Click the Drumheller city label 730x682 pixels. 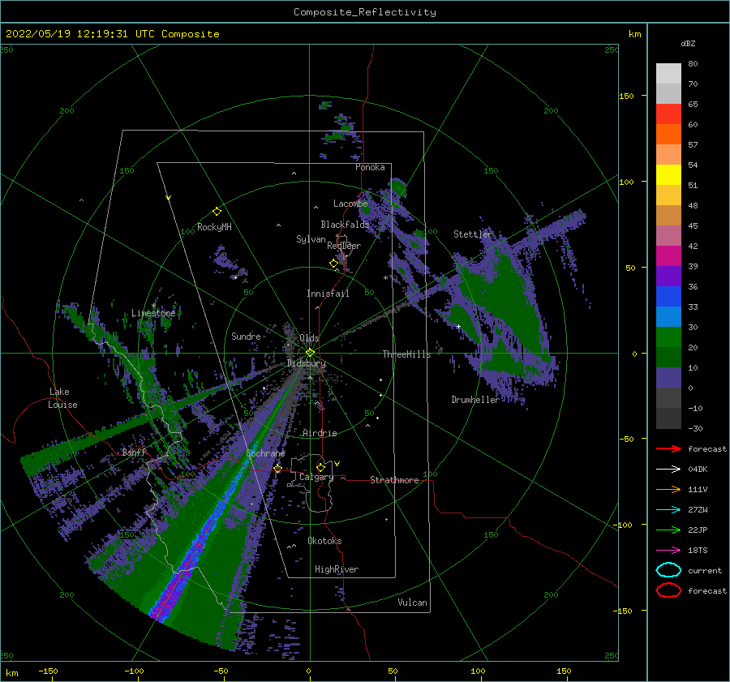tap(475, 400)
